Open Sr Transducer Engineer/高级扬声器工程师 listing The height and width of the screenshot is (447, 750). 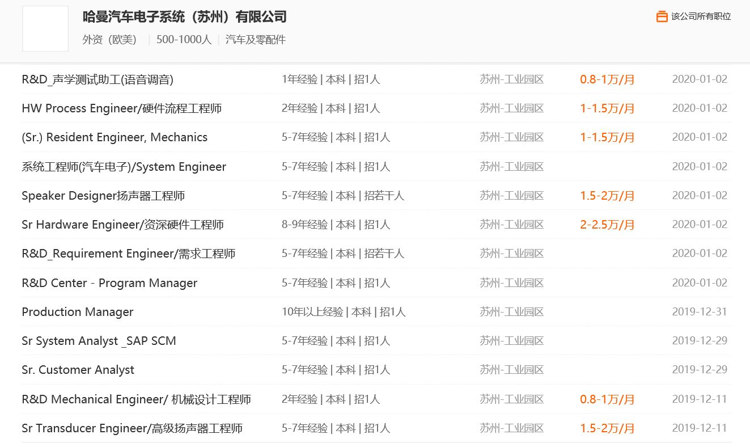coord(132,428)
